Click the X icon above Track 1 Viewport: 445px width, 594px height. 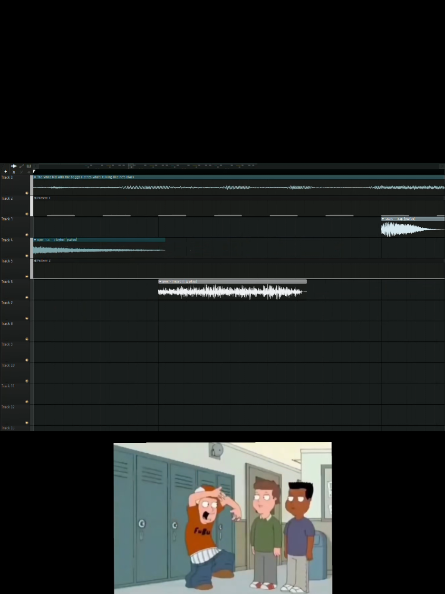click(14, 172)
